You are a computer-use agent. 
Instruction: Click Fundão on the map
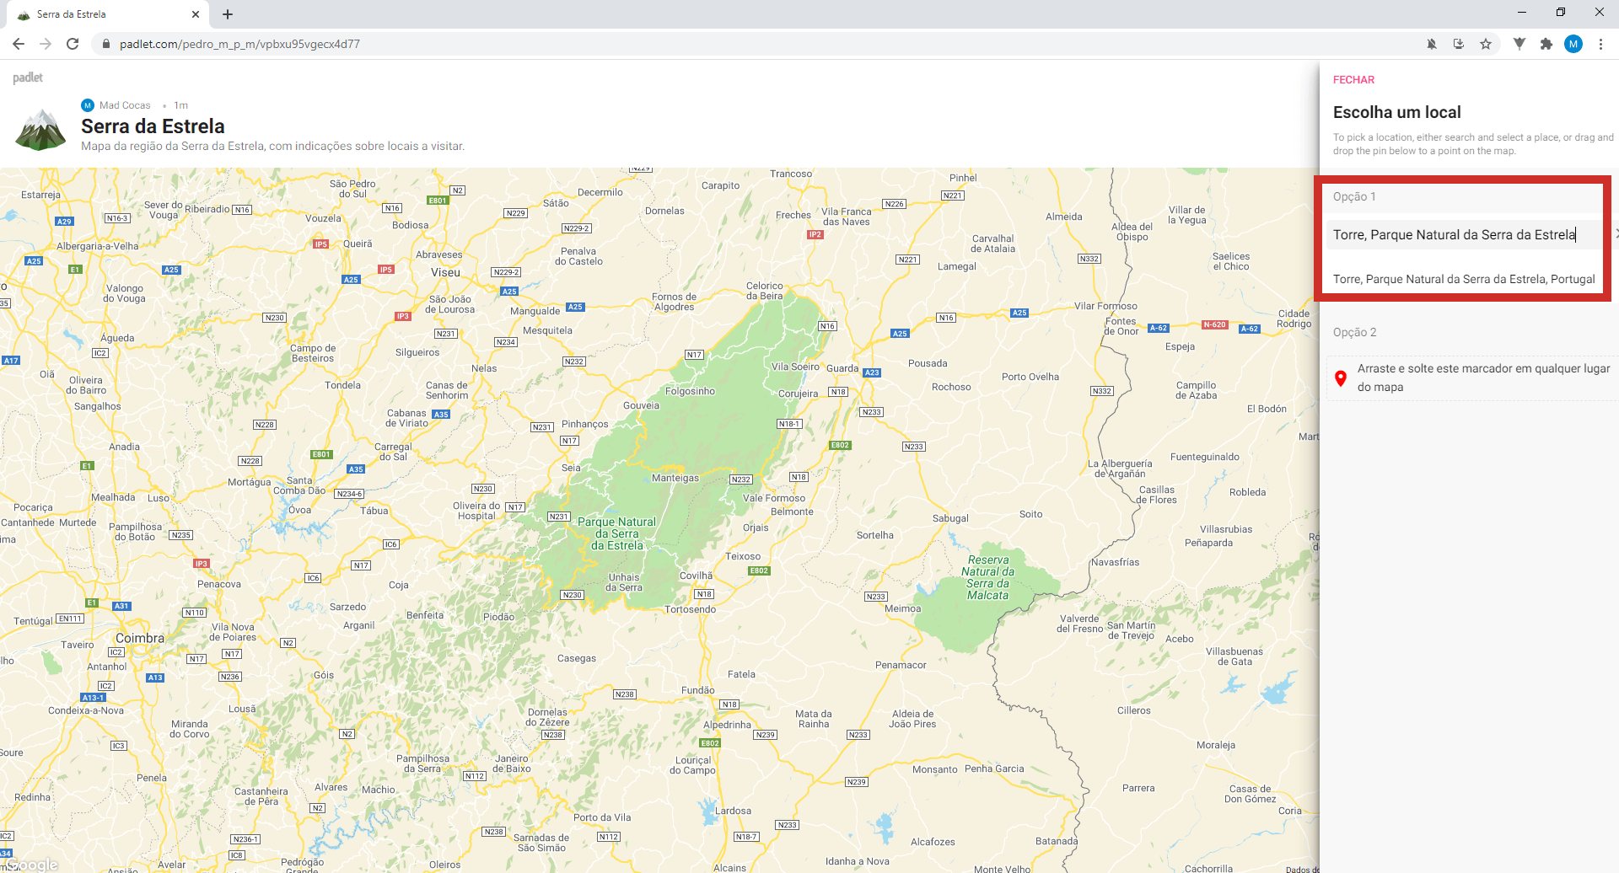698,690
